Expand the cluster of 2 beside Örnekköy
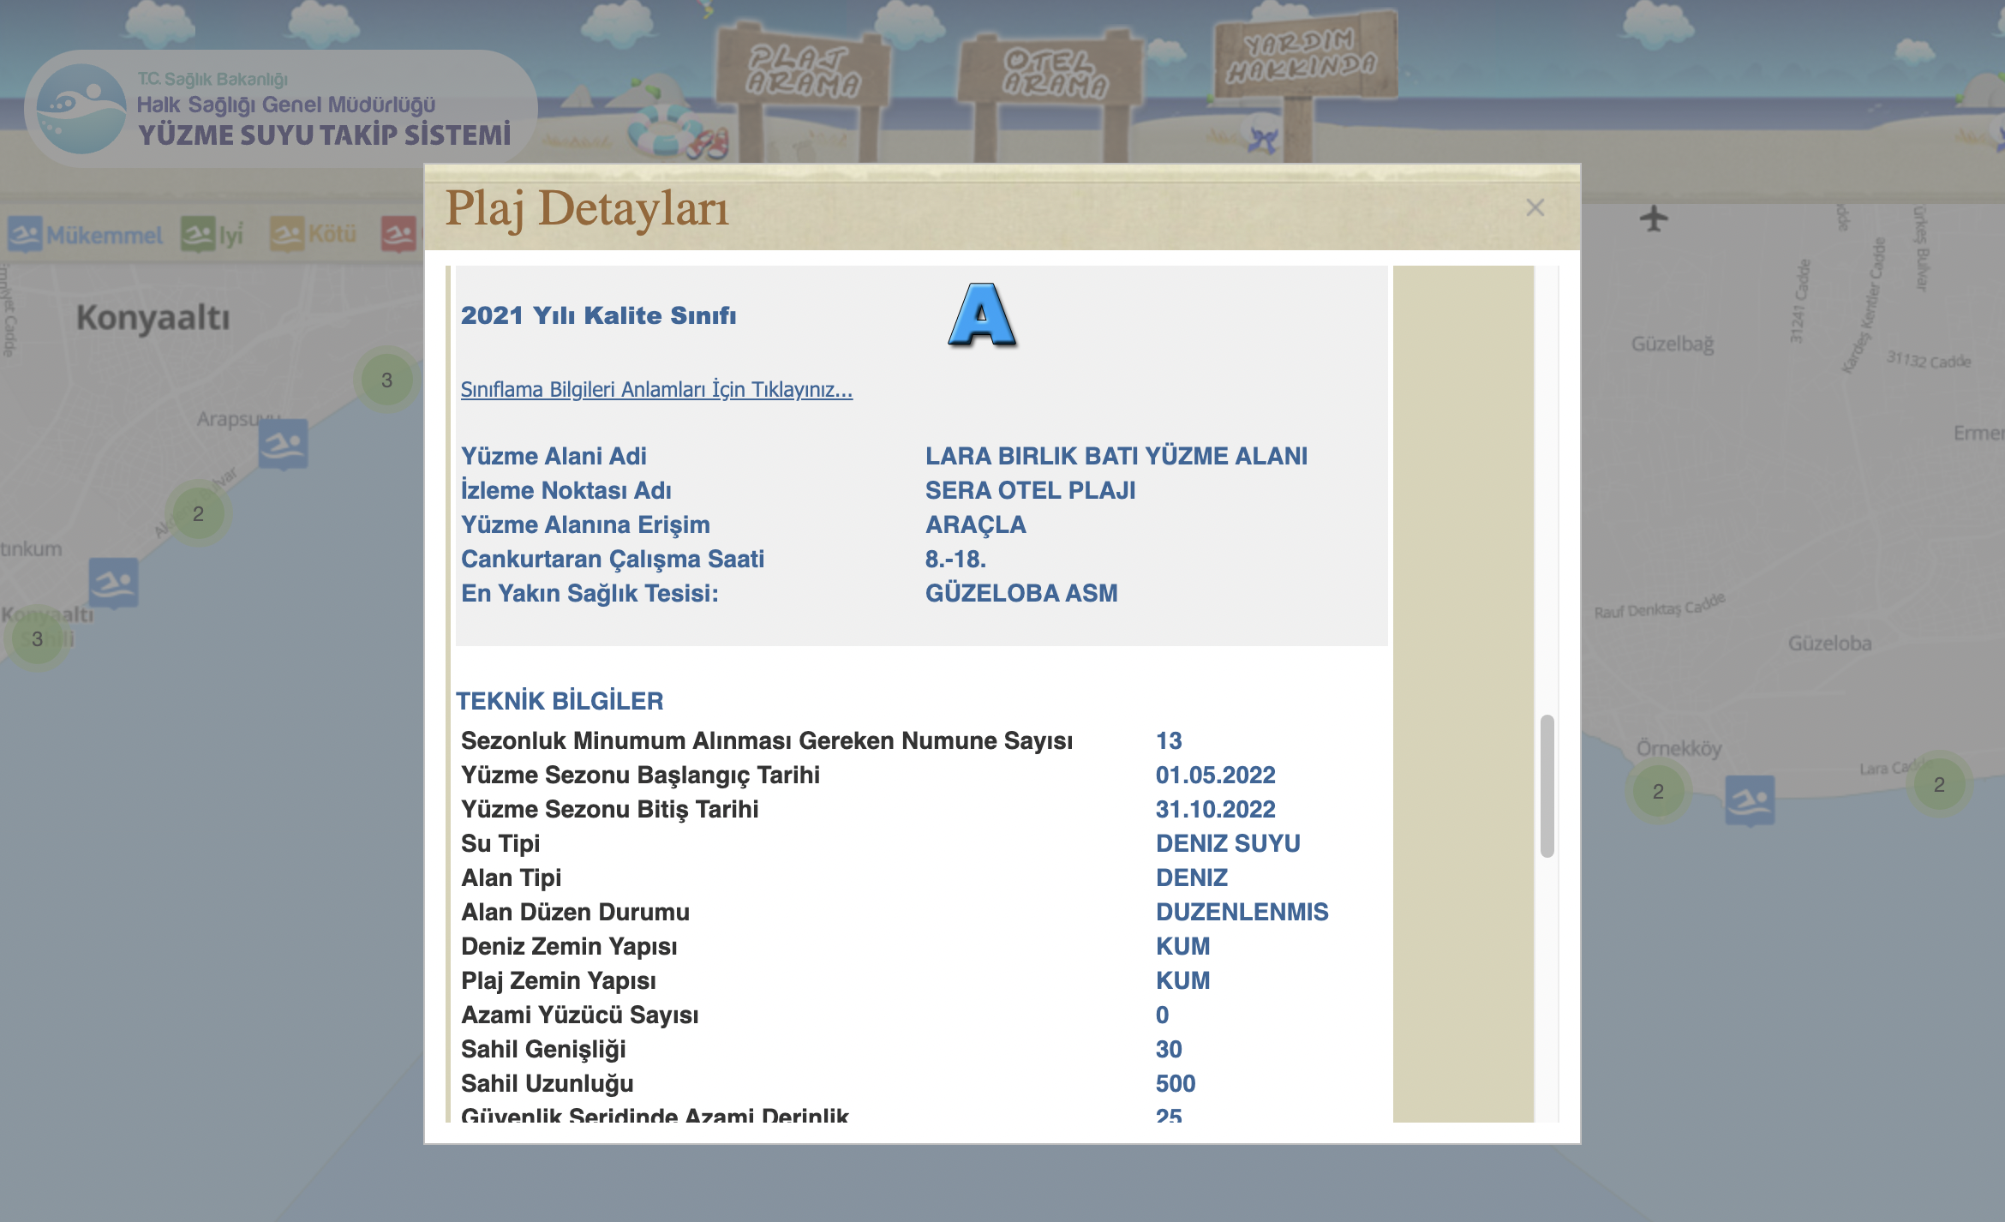The height and width of the screenshot is (1222, 2005). coord(1658,791)
